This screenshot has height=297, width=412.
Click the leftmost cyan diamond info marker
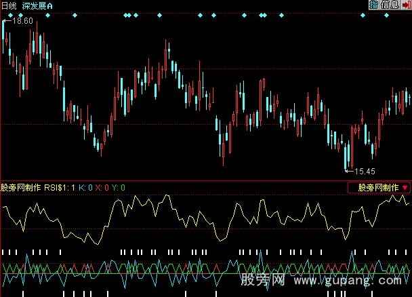(x=11, y=15)
